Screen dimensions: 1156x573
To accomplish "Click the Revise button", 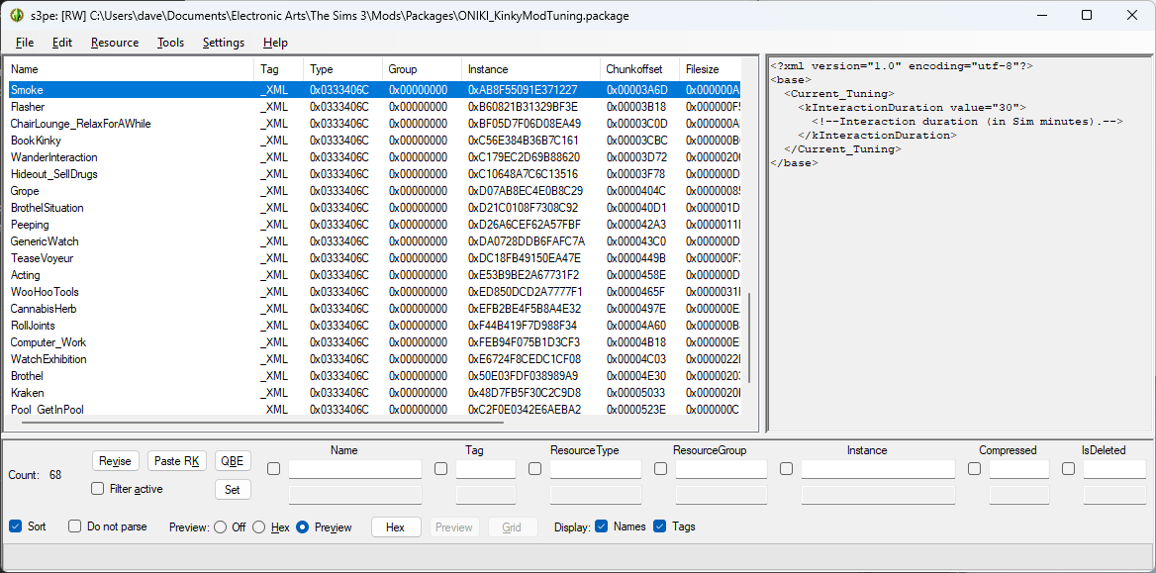I will (116, 461).
